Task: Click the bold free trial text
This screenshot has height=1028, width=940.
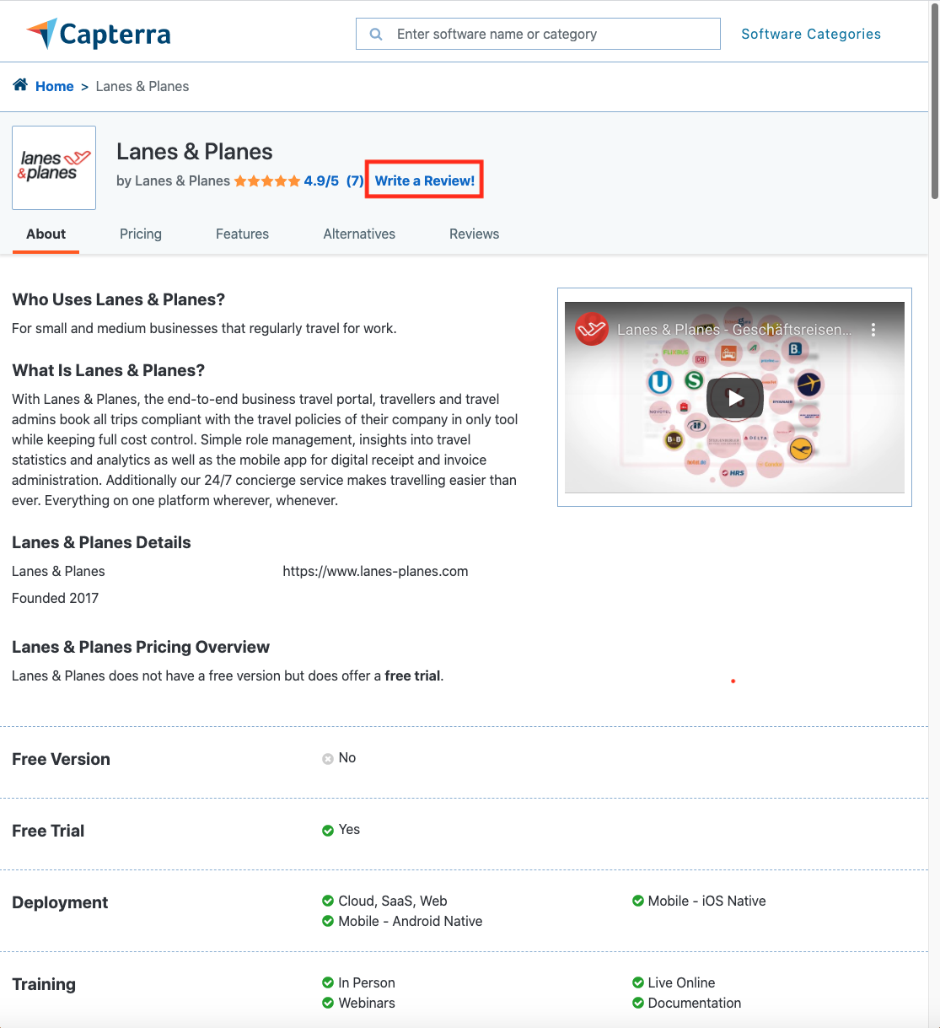Action: coord(412,675)
